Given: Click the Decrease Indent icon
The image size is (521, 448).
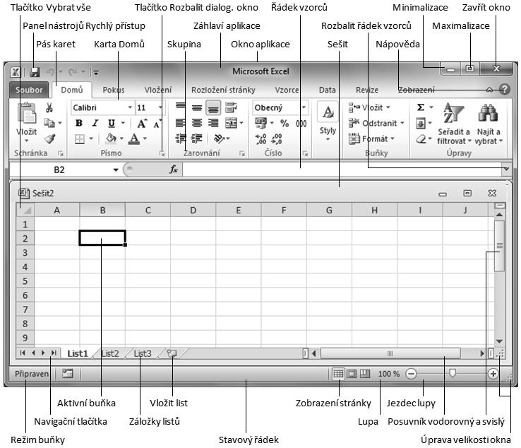Looking at the screenshot, I should tap(181, 138).
